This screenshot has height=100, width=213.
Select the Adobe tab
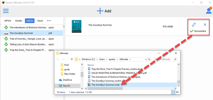pos(30,21)
